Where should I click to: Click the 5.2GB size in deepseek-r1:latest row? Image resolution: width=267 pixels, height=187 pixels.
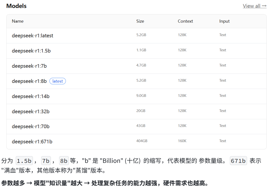[x=141, y=35]
